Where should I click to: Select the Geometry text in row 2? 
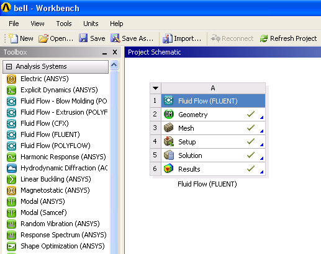click(x=193, y=115)
